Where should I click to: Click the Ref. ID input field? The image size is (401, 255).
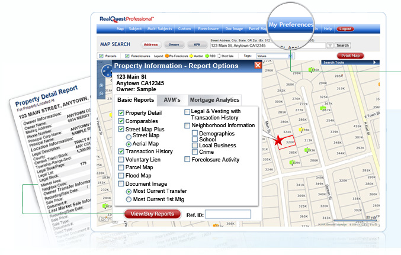[227, 214]
